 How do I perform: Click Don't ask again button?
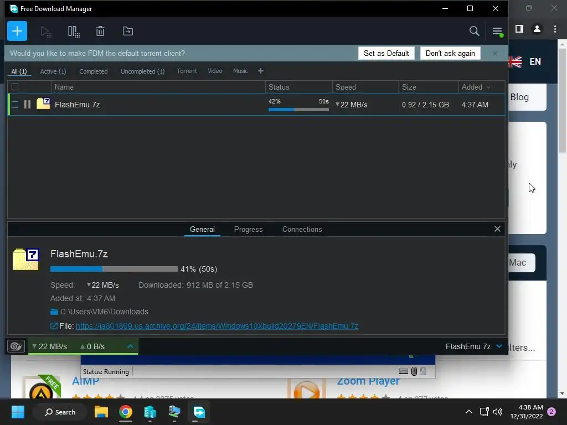[x=450, y=53]
